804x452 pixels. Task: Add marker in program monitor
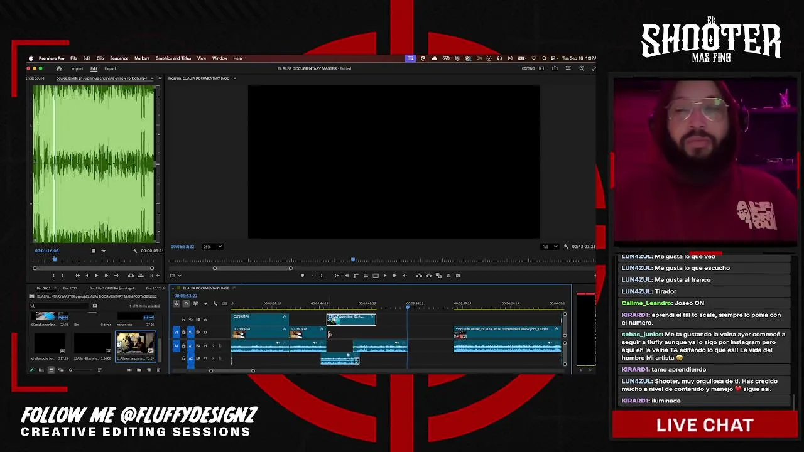coord(302,276)
